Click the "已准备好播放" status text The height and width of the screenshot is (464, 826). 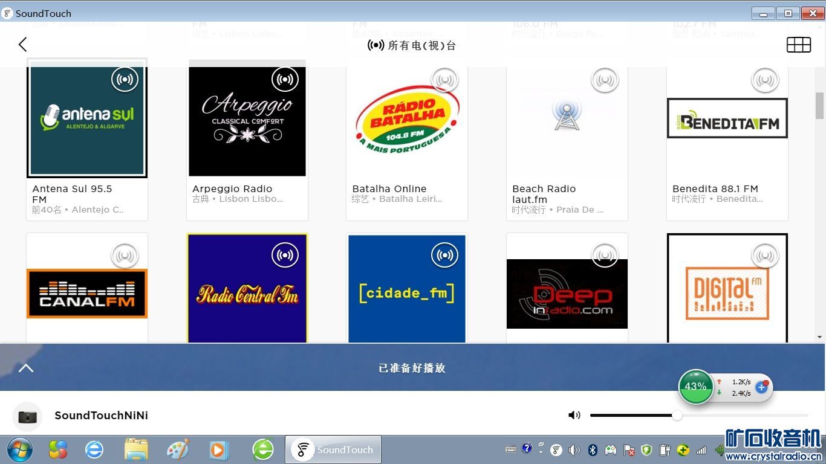pos(412,368)
